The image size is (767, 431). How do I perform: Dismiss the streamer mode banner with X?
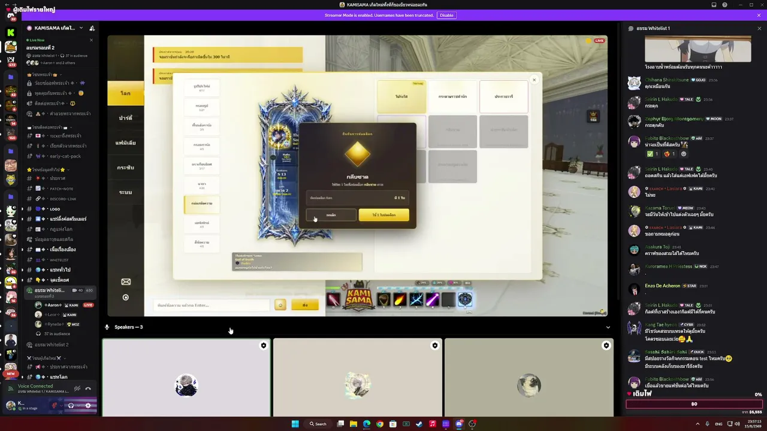759,15
